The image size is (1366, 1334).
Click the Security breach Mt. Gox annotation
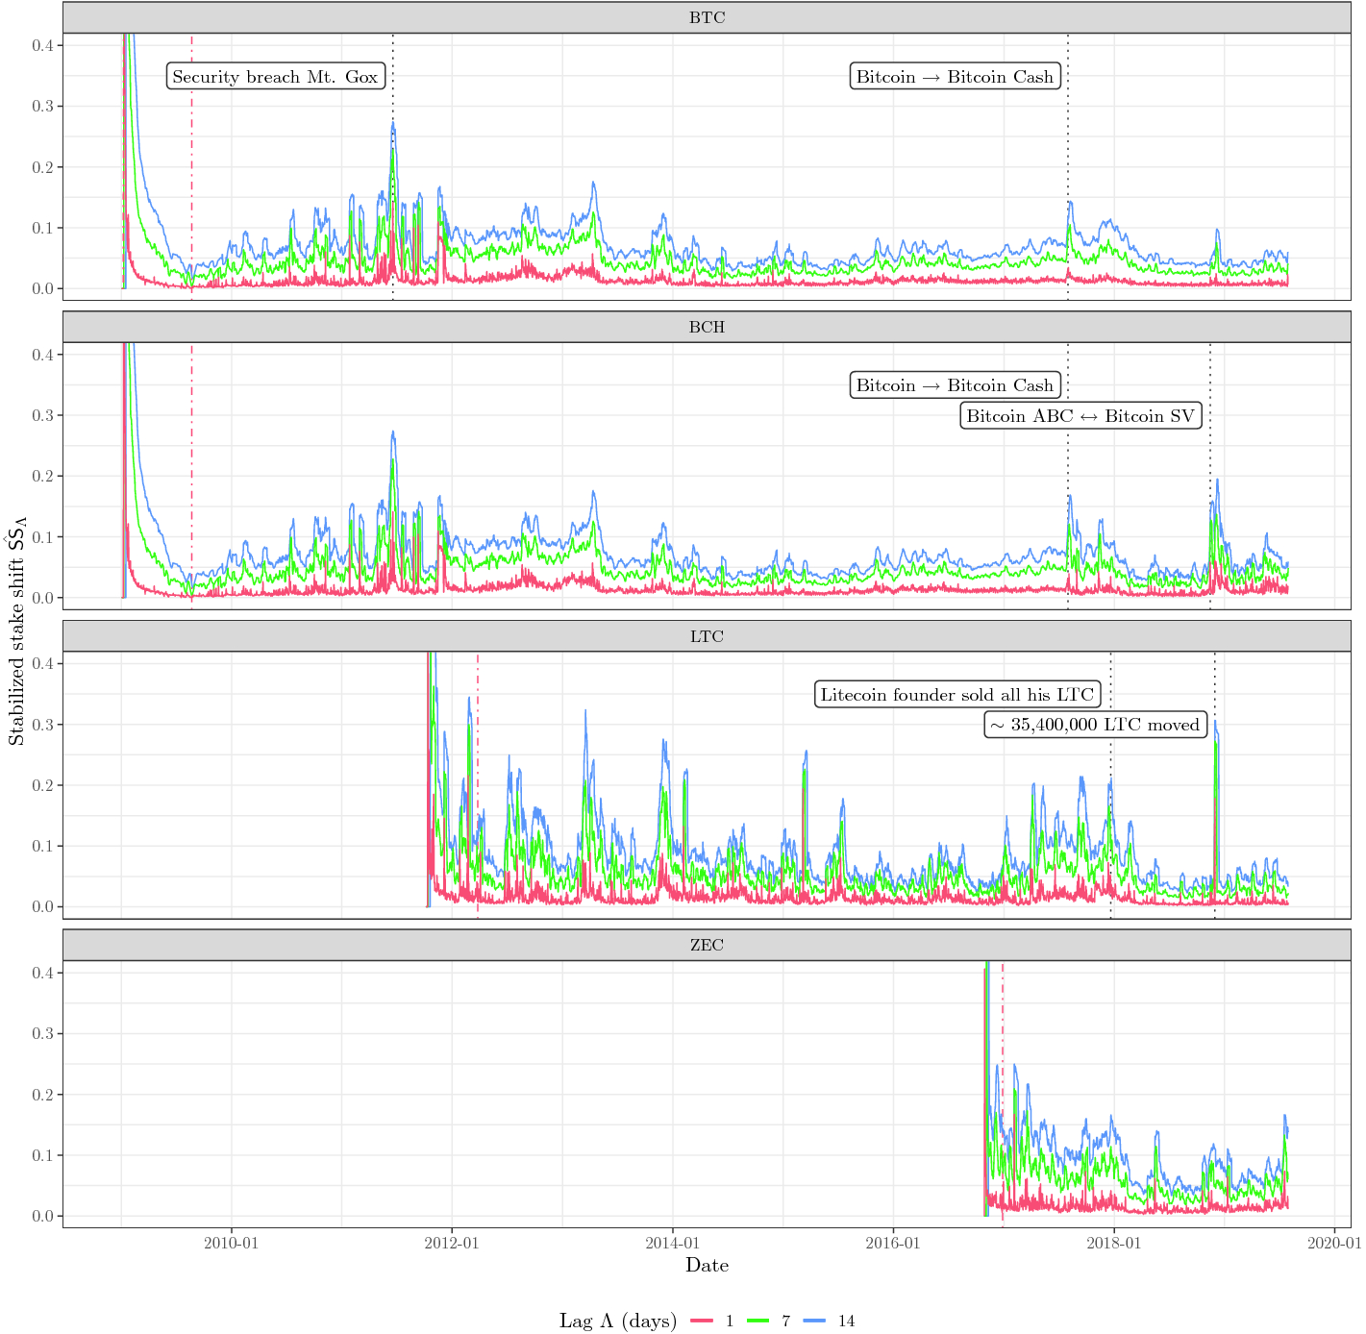click(276, 77)
